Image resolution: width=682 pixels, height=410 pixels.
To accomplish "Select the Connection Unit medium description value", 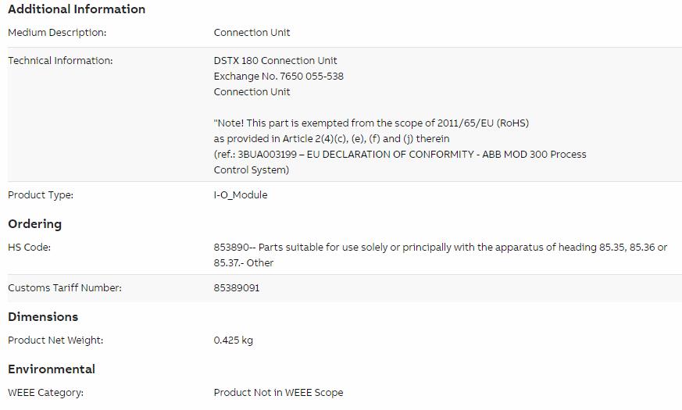I will tap(252, 33).
